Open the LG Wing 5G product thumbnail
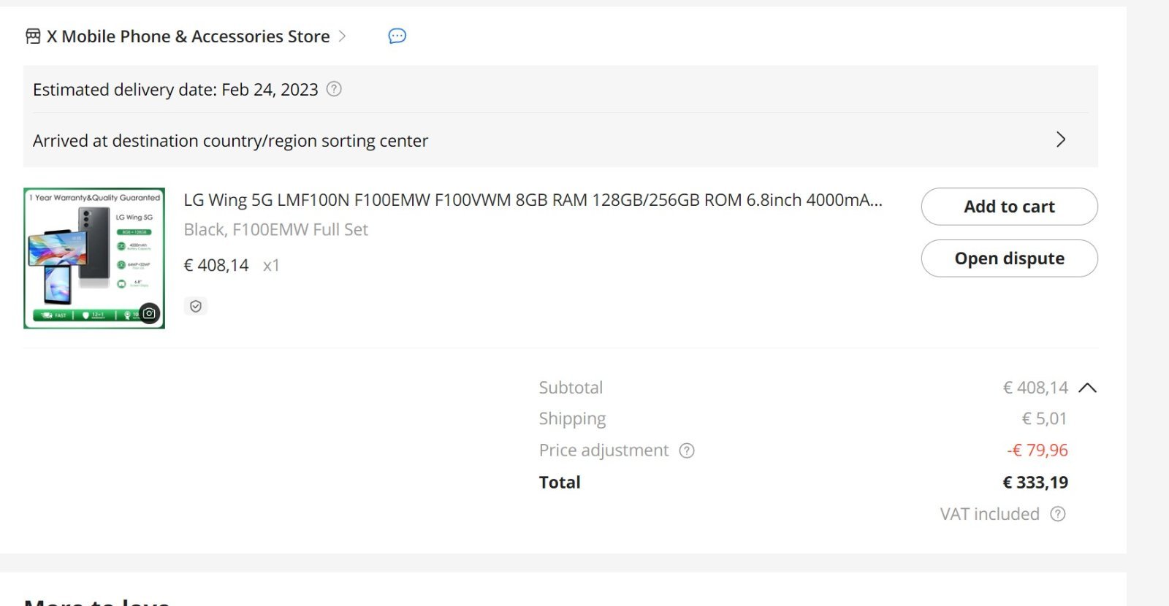Screen dimensions: 1169x606 94,258
